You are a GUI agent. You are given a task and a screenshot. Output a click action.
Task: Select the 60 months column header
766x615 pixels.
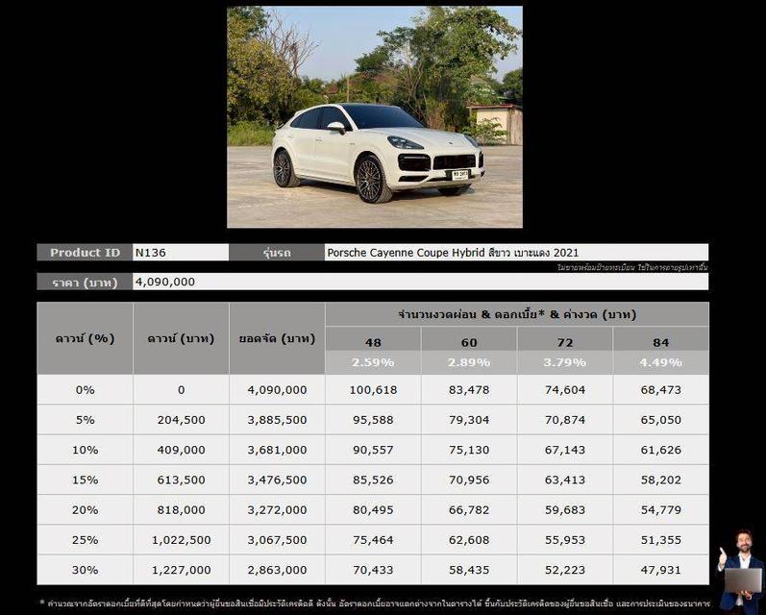(x=469, y=342)
